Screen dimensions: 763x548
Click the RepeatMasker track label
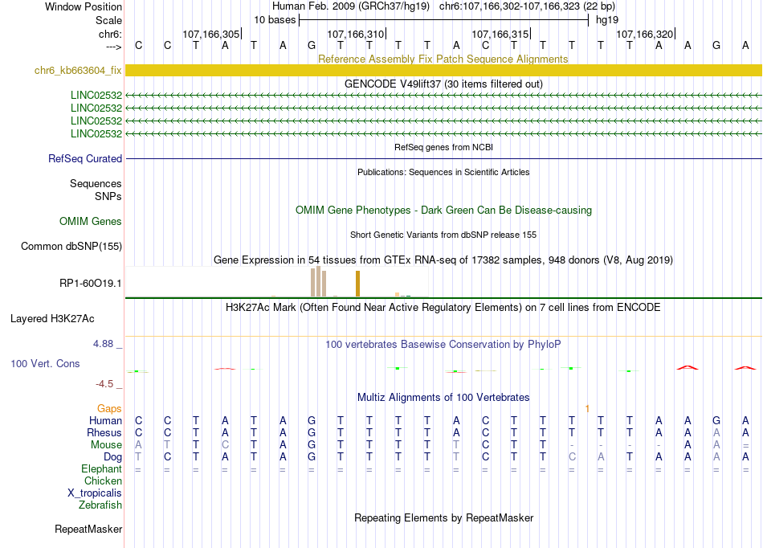[88, 529]
